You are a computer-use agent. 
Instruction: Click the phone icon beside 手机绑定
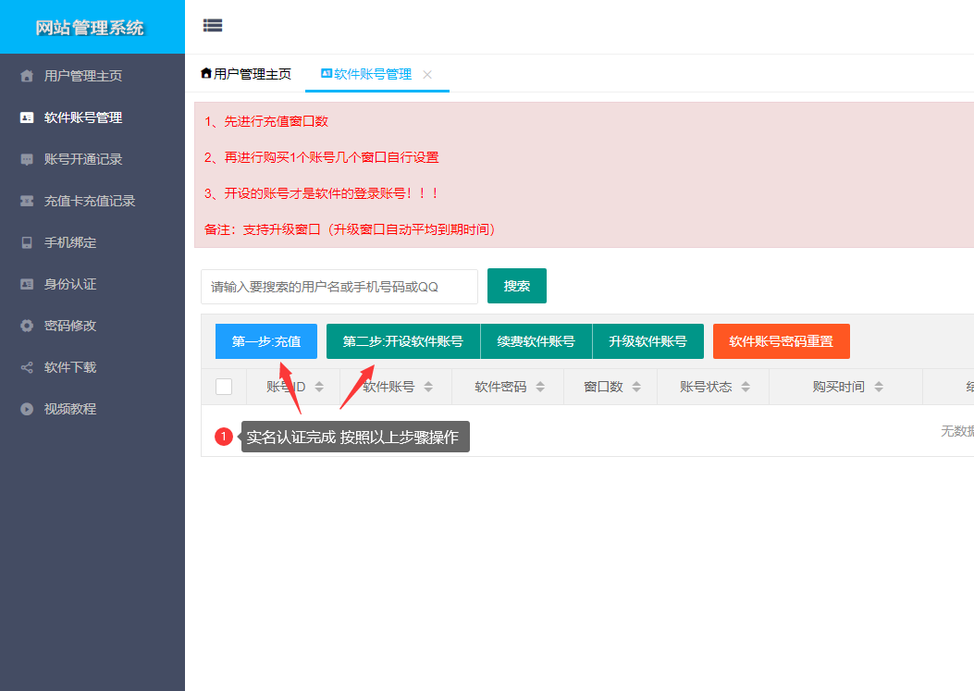coord(27,242)
